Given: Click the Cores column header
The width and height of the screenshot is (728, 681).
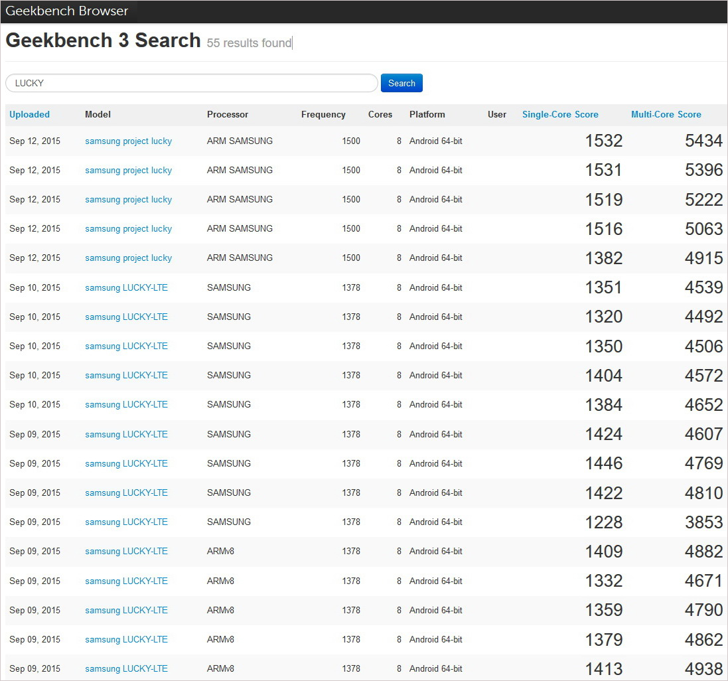Looking at the screenshot, I should (x=380, y=114).
